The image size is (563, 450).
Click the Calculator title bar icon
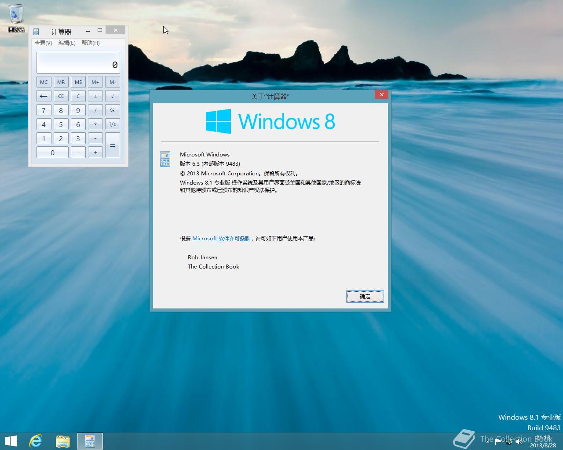pos(36,32)
